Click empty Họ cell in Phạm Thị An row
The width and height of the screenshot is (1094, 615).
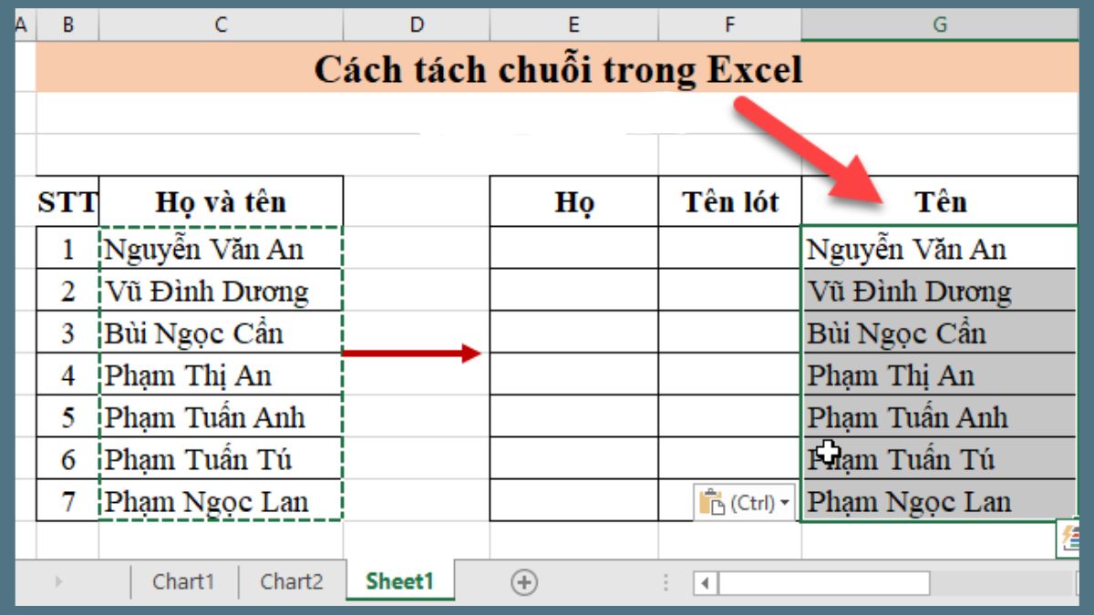574,374
